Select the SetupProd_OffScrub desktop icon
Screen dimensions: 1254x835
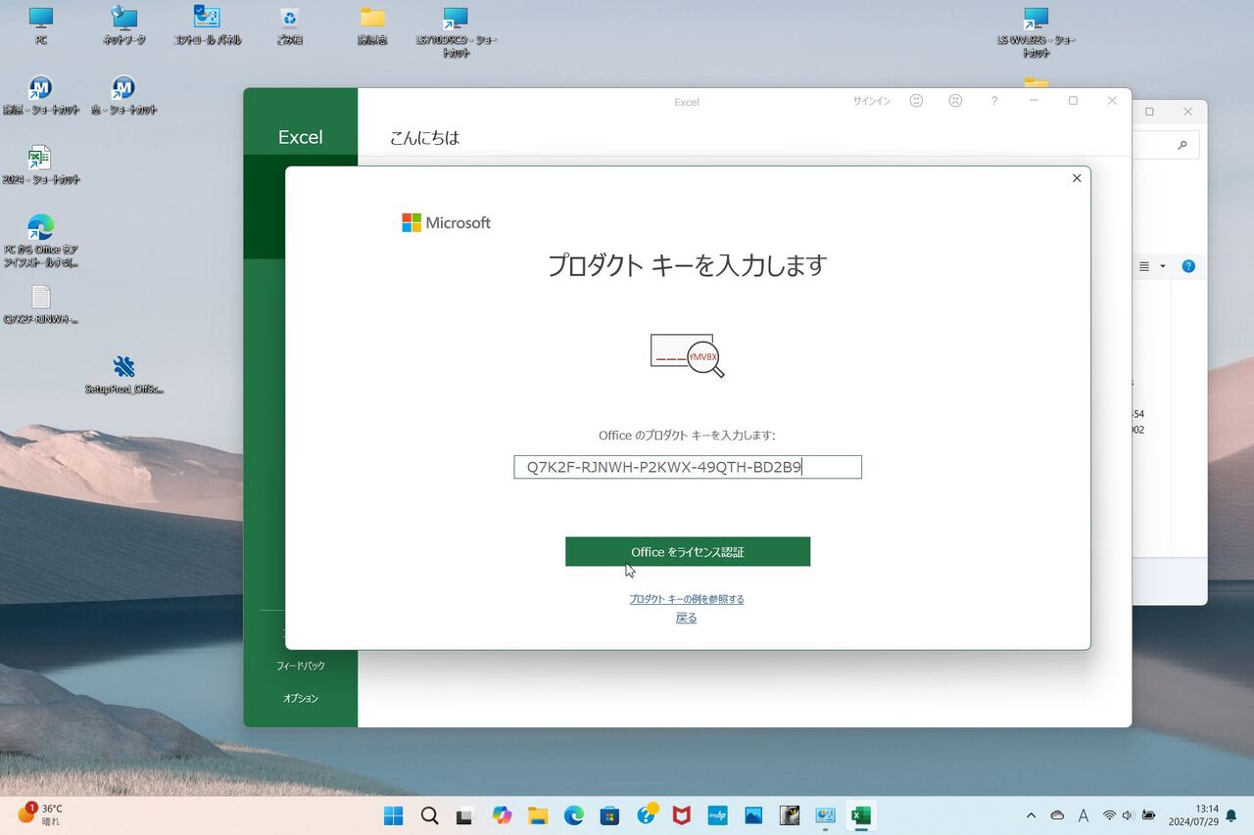coord(124,374)
